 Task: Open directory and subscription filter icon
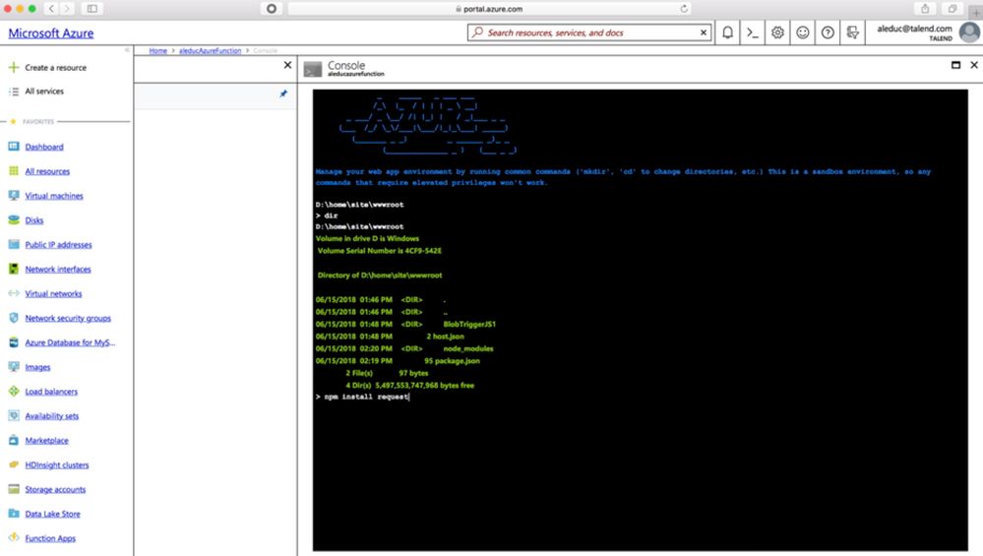pyautogui.click(x=852, y=32)
